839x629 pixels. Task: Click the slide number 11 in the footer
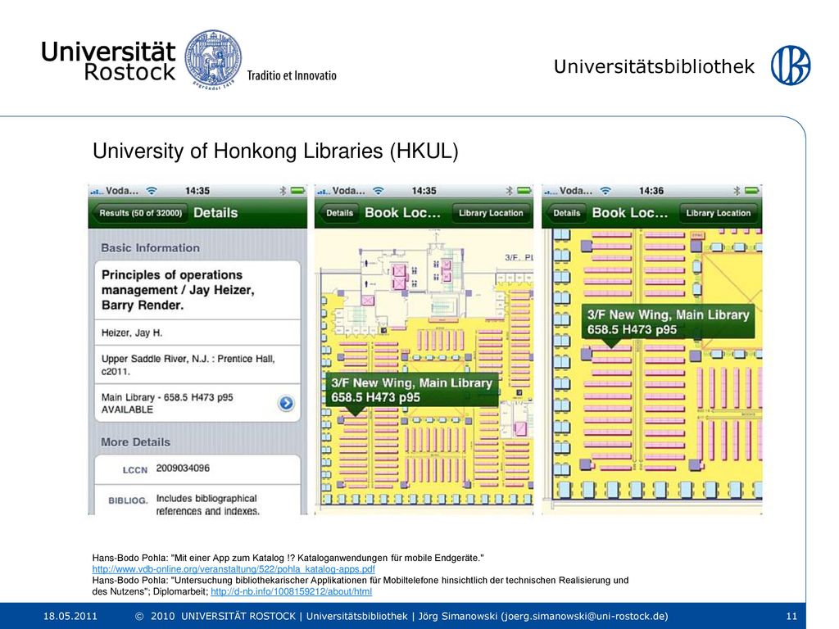(x=792, y=616)
